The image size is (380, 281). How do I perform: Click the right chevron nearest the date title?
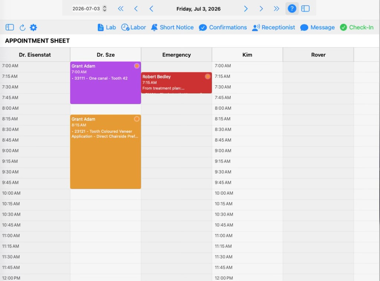coord(246,9)
